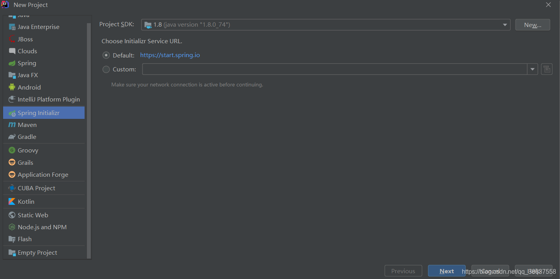Click the Spring Initializr icon
This screenshot has height=279, width=560.
tap(12, 113)
